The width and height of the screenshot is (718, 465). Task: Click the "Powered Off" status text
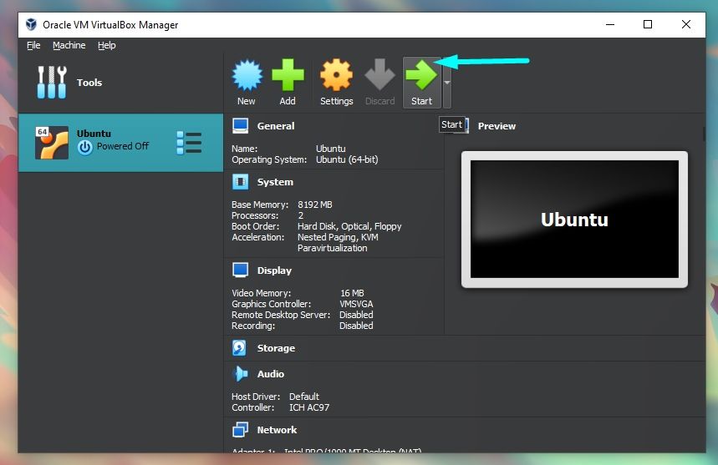click(123, 146)
